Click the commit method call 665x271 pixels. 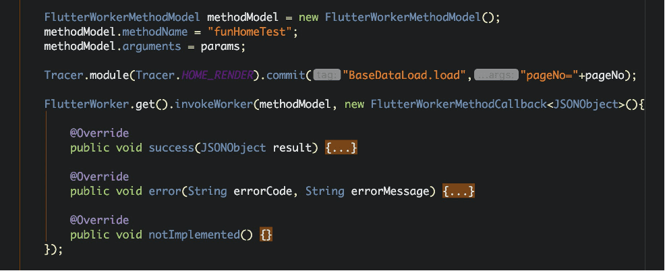click(x=287, y=76)
